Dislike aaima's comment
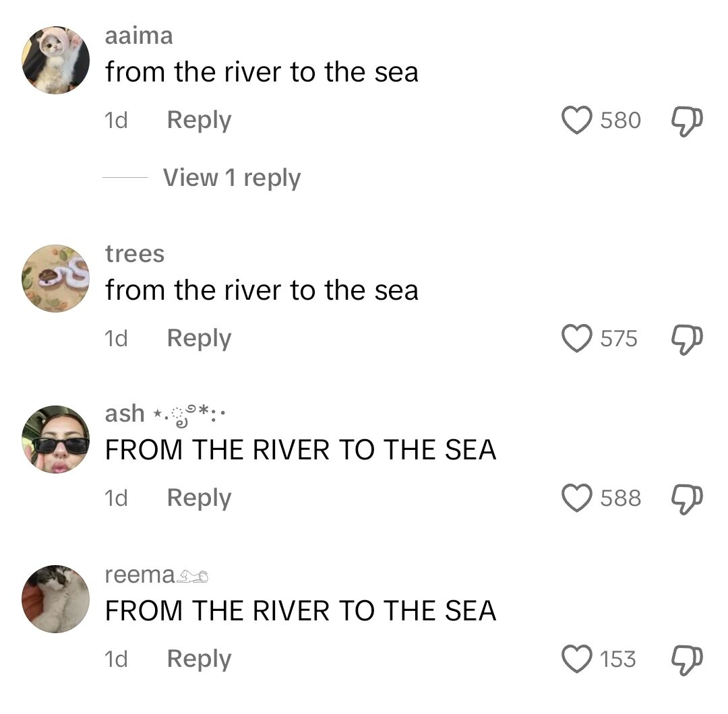The height and width of the screenshot is (714, 728). pyautogui.click(x=688, y=120)
